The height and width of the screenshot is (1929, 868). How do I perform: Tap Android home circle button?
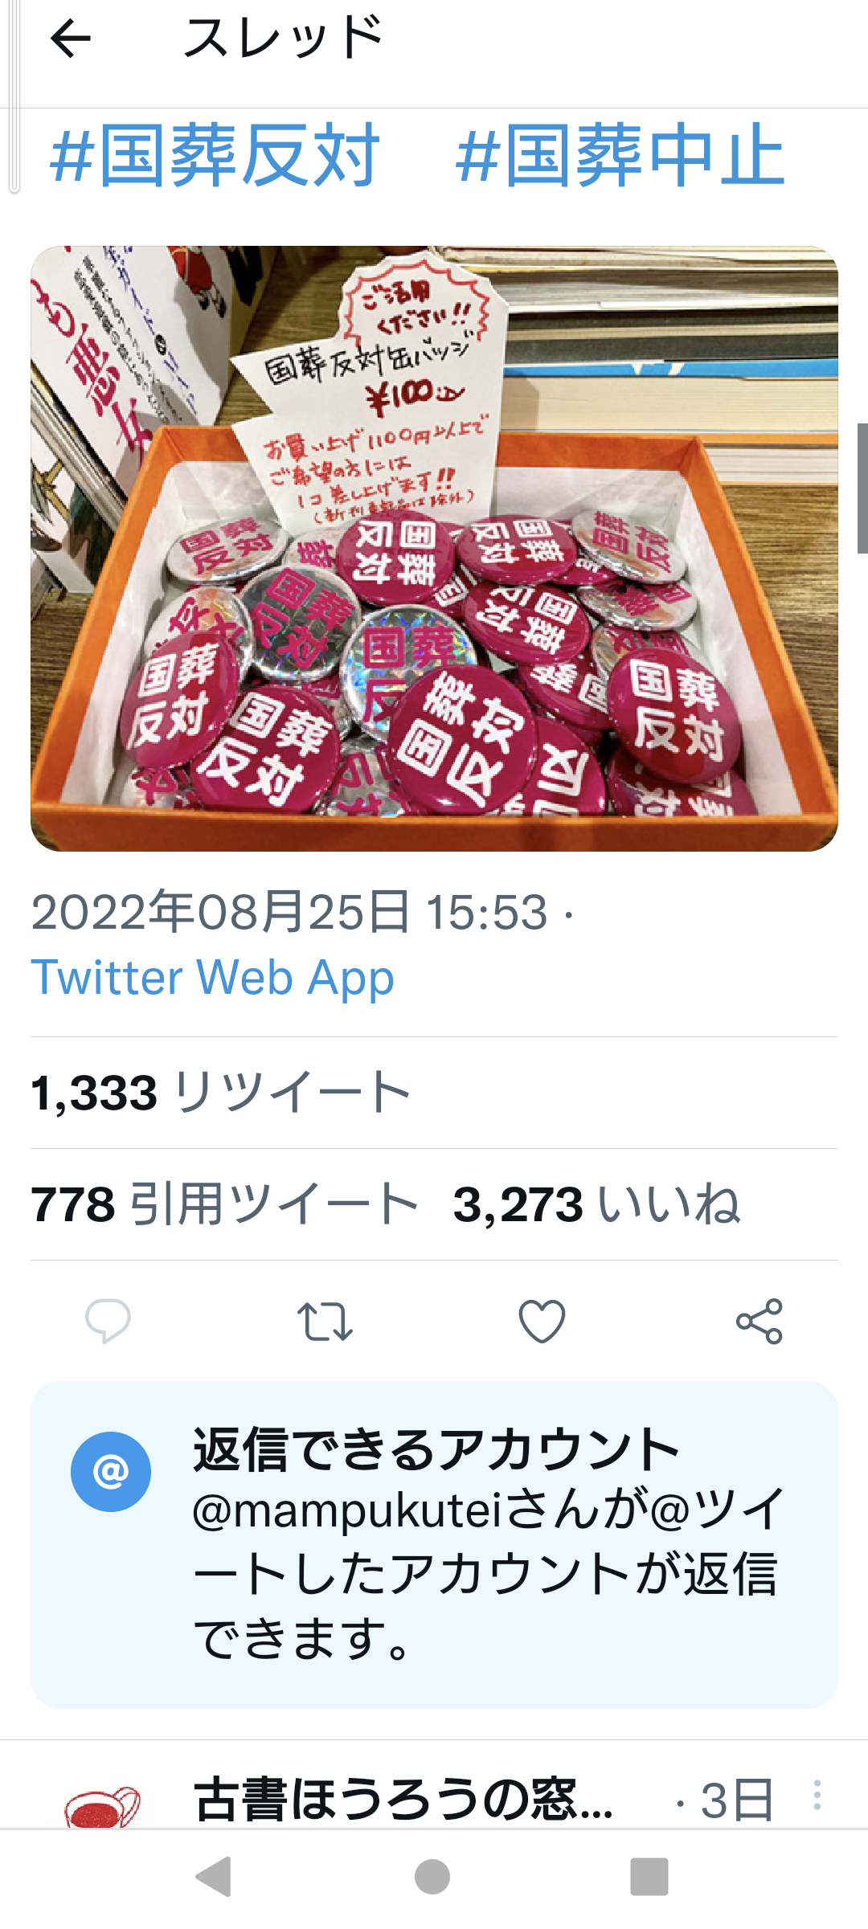[x=432, y=1877]
